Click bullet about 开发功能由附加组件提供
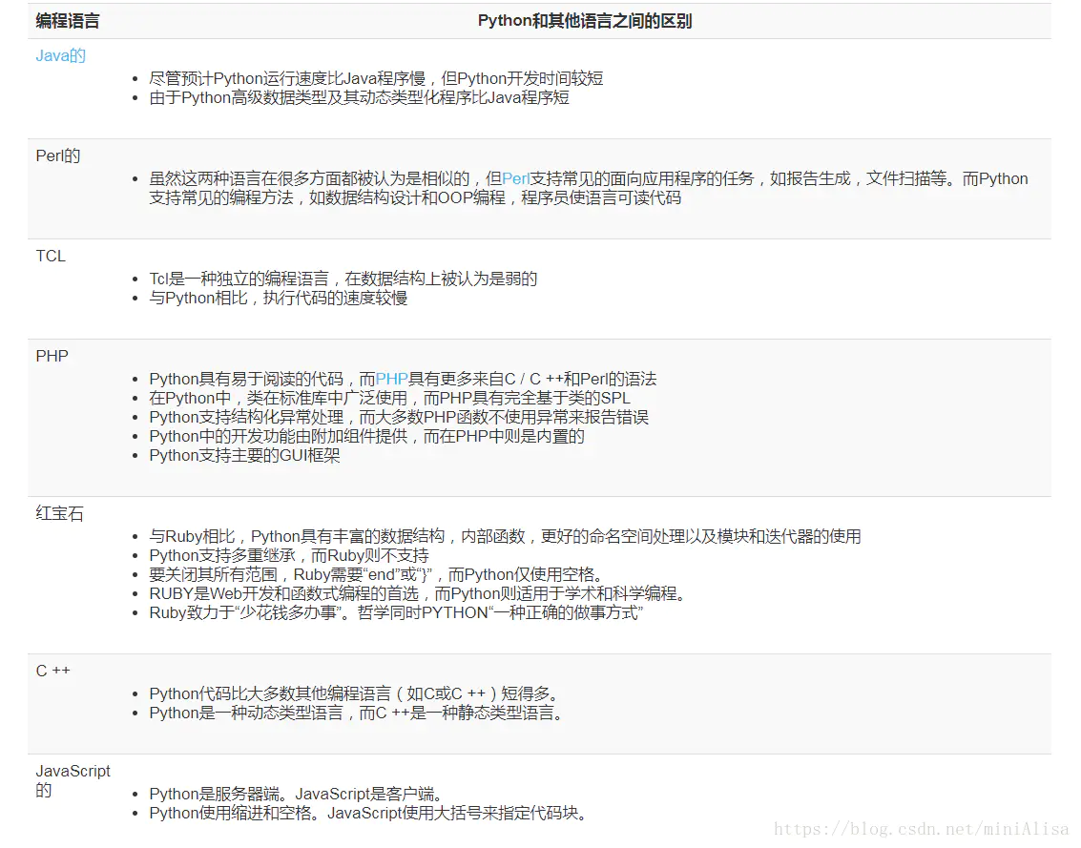This screenshot has height=848, width=1081. coord(366,437)
